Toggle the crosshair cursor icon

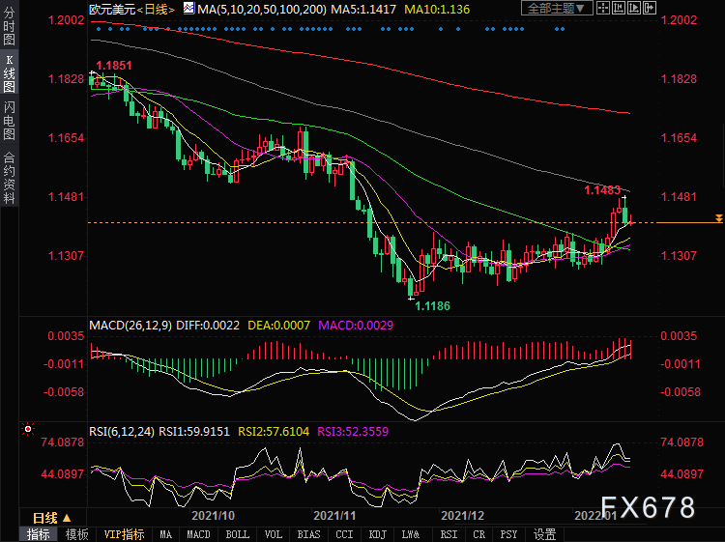point(603,8)
